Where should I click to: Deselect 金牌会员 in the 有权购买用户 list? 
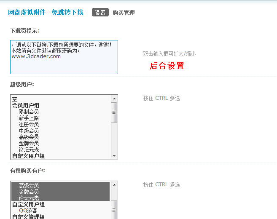pos(61,192)
